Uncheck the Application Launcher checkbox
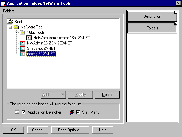 24,112
